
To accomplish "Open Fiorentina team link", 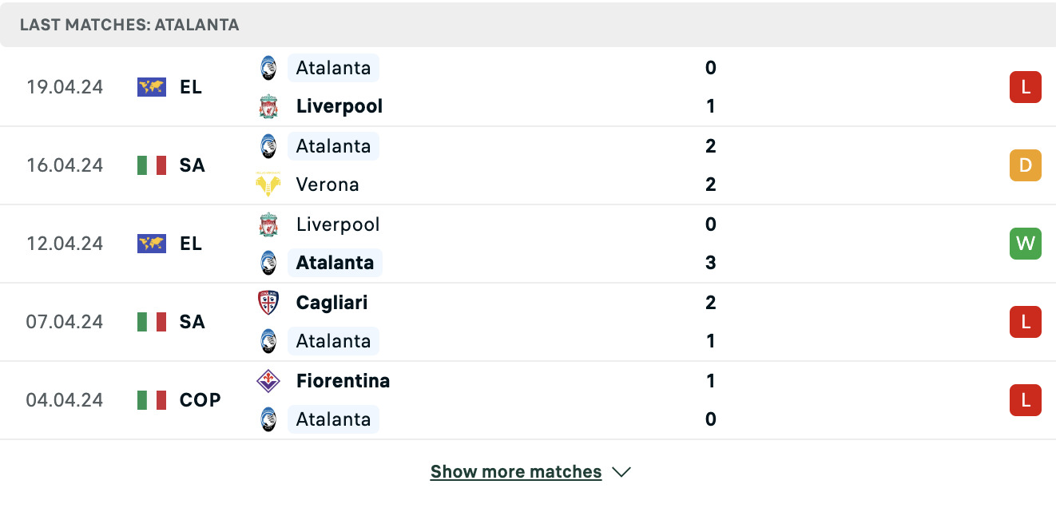I will pos(343,381).
